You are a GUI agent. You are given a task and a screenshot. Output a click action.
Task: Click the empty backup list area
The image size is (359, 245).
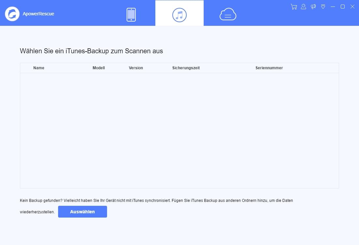(x=179, y=131)
